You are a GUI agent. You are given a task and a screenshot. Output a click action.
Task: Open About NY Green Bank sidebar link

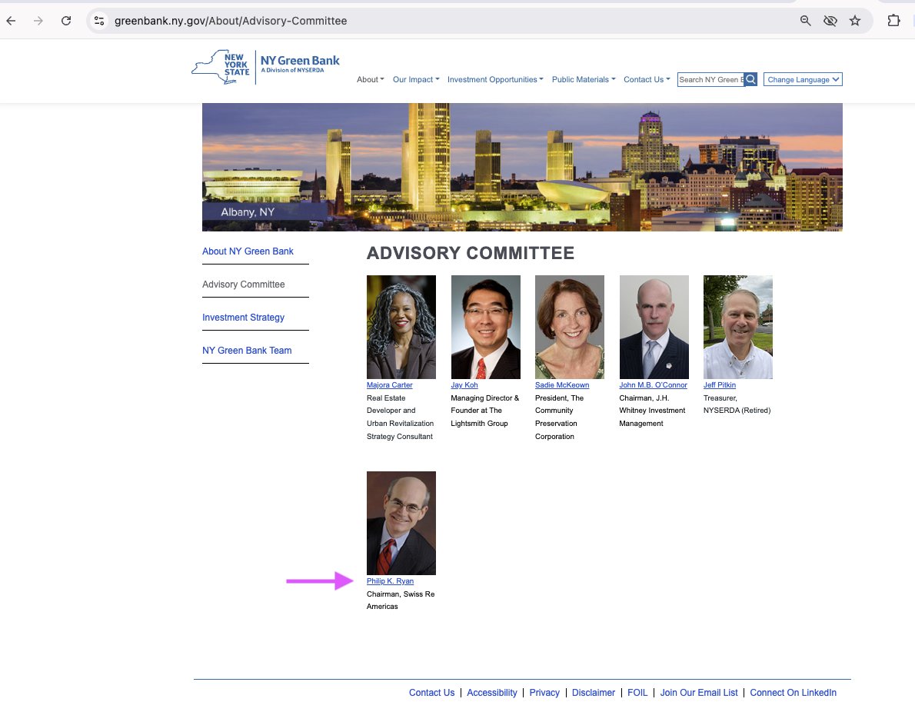[x=248, y=251]
